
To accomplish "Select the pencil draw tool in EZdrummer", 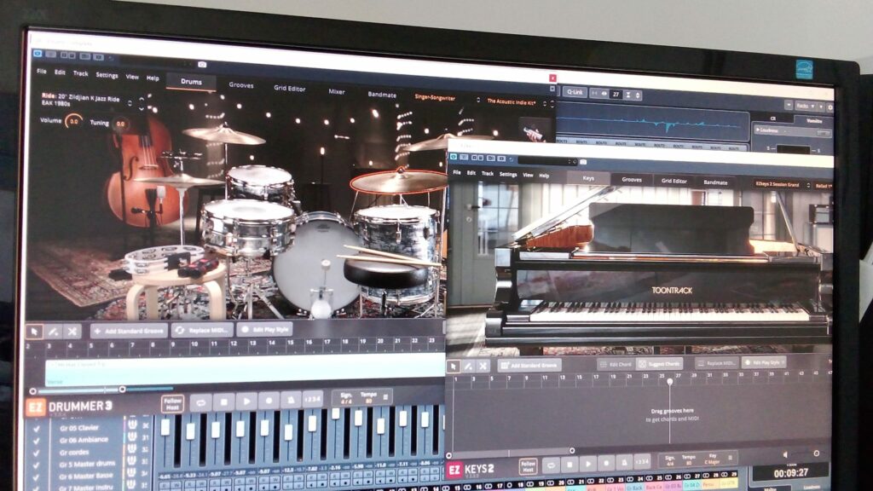I will click(x=54, y=332).
